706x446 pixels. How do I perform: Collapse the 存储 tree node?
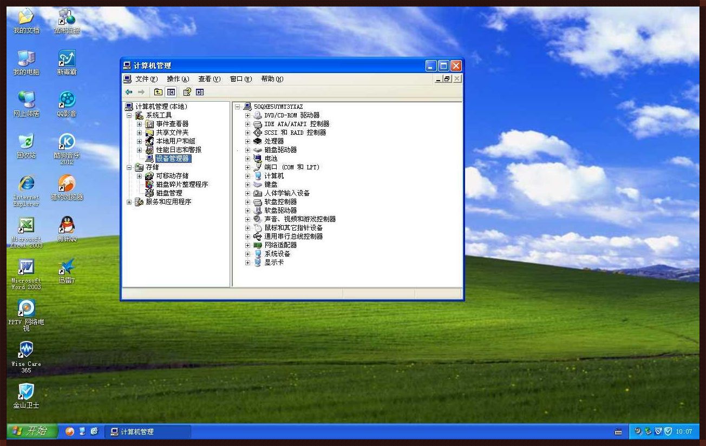(129, 167)
